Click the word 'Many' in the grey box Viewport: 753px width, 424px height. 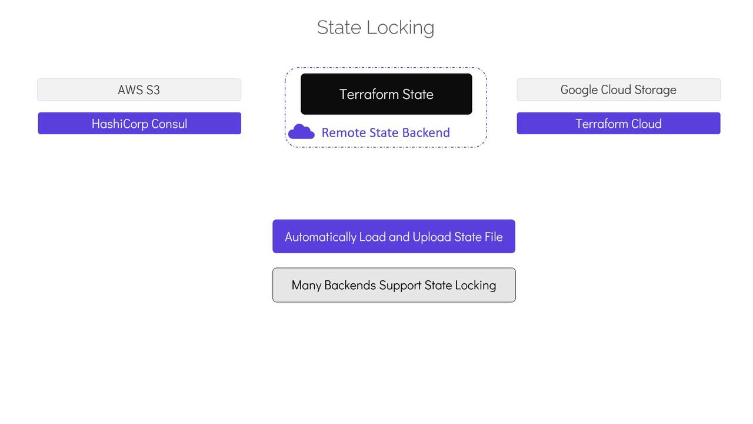pyautogui.click(x=306, y=285)
